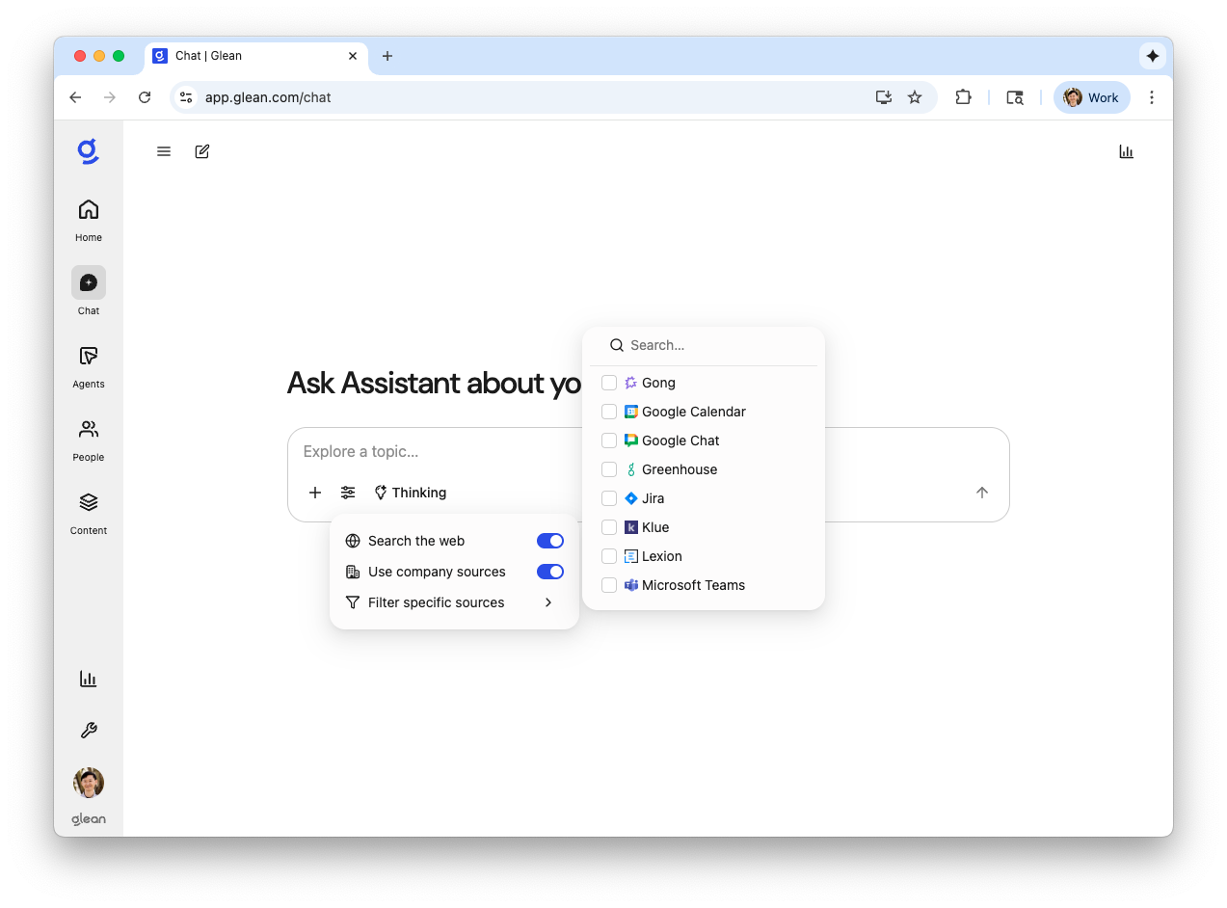Click the send arrow button
Viewport: 1227px width, 908px height.
(x=982, y=493)
